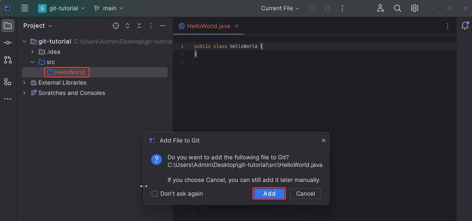Open the Current File run configuration dropdown

[x=280, y=8]
